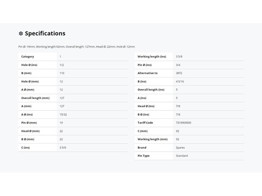Click the Overall length (mm) label

(x=35, y=98)
